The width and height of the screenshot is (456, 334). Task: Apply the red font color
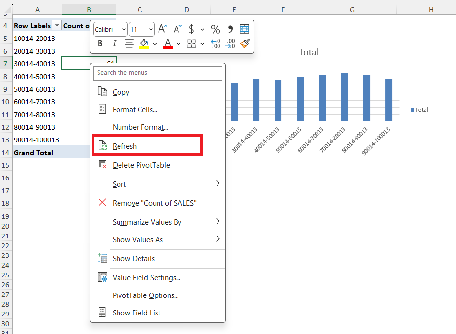pos(168,44)
